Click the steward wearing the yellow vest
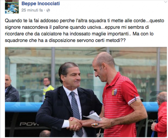 coord(48,88)
